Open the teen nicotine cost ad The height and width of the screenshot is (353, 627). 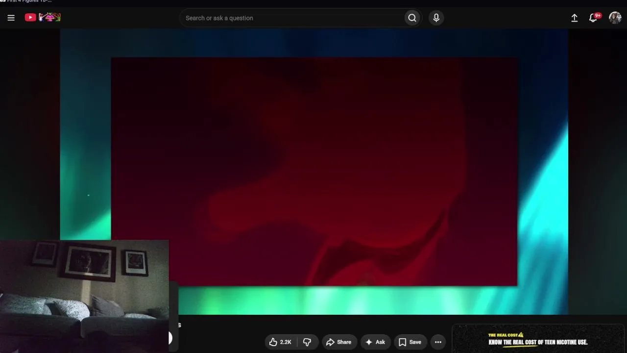tap(539, 339)
